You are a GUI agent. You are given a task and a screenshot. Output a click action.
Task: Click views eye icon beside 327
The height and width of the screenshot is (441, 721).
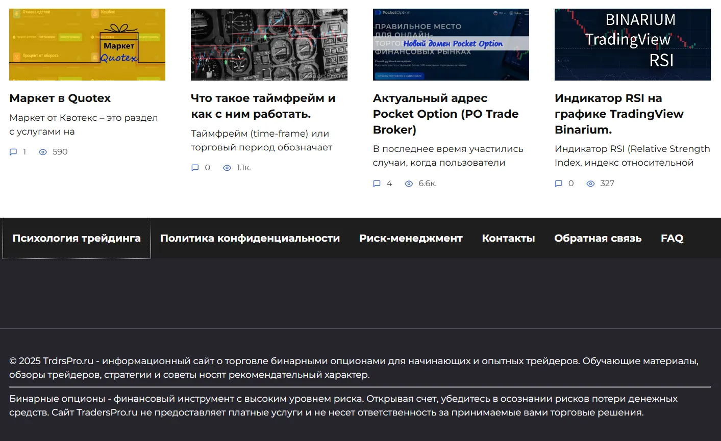(x=590, y=184)
